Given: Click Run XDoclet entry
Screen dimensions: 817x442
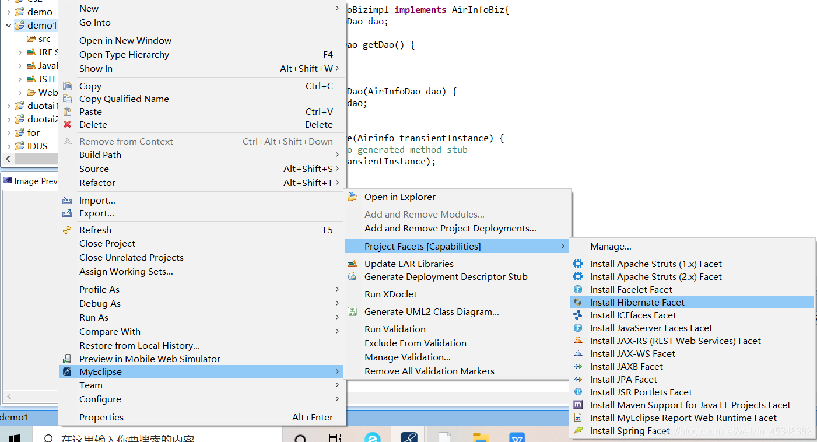Looking at the screenshot, I should tap(458, 294).
